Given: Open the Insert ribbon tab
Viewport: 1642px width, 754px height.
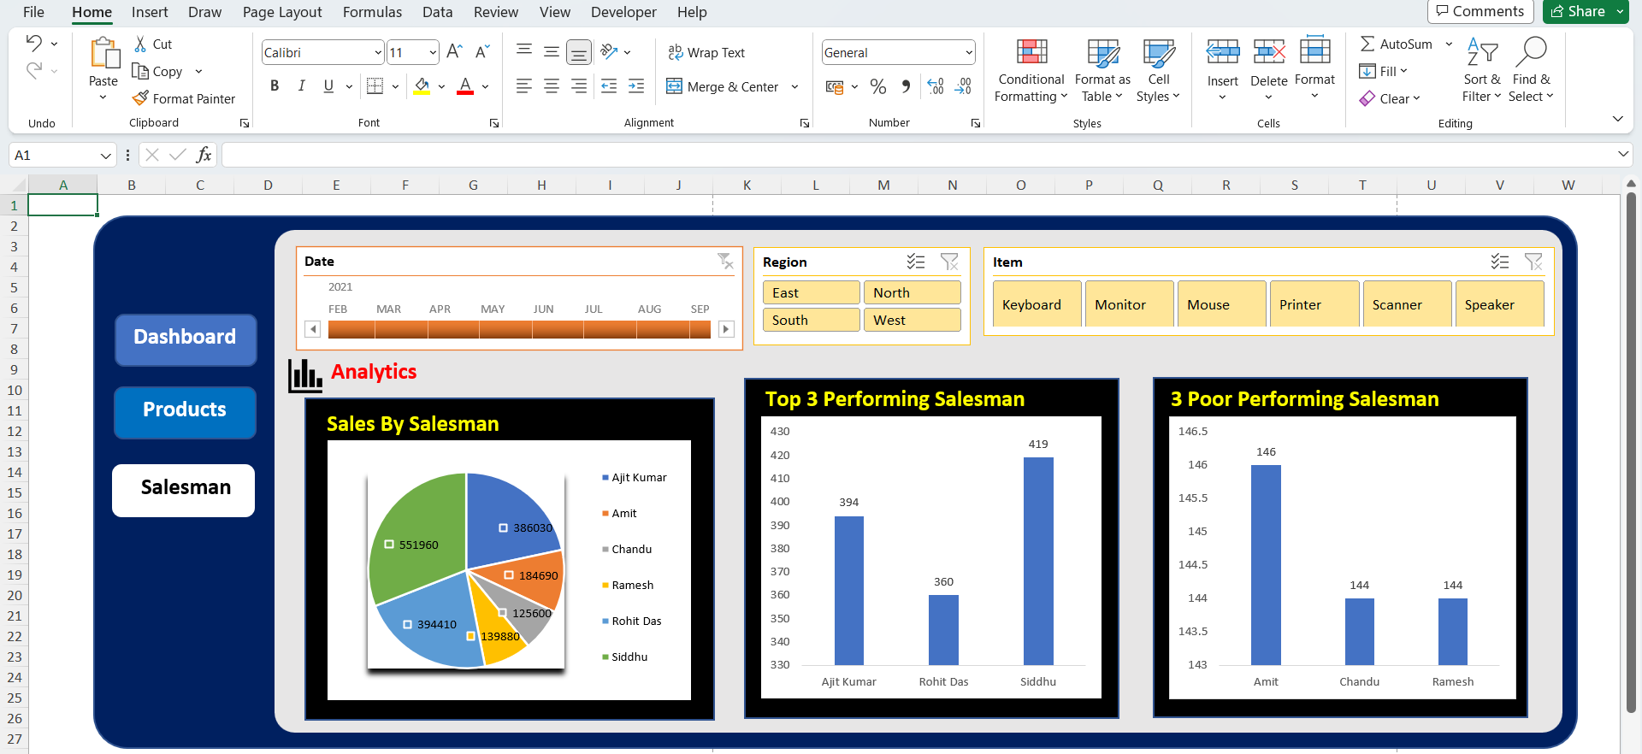Looking at the screenshot, I should 150,12.
